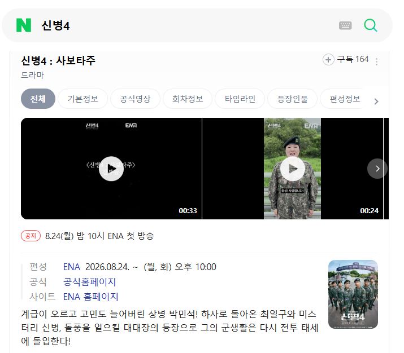The width and height of the screenshot is (404, 353).
Task: Open the 타임라인 tab
Action: click(240, 99)
